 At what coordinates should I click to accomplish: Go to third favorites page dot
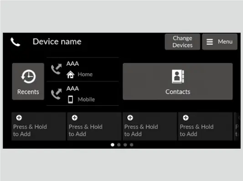tap(125, 145)
